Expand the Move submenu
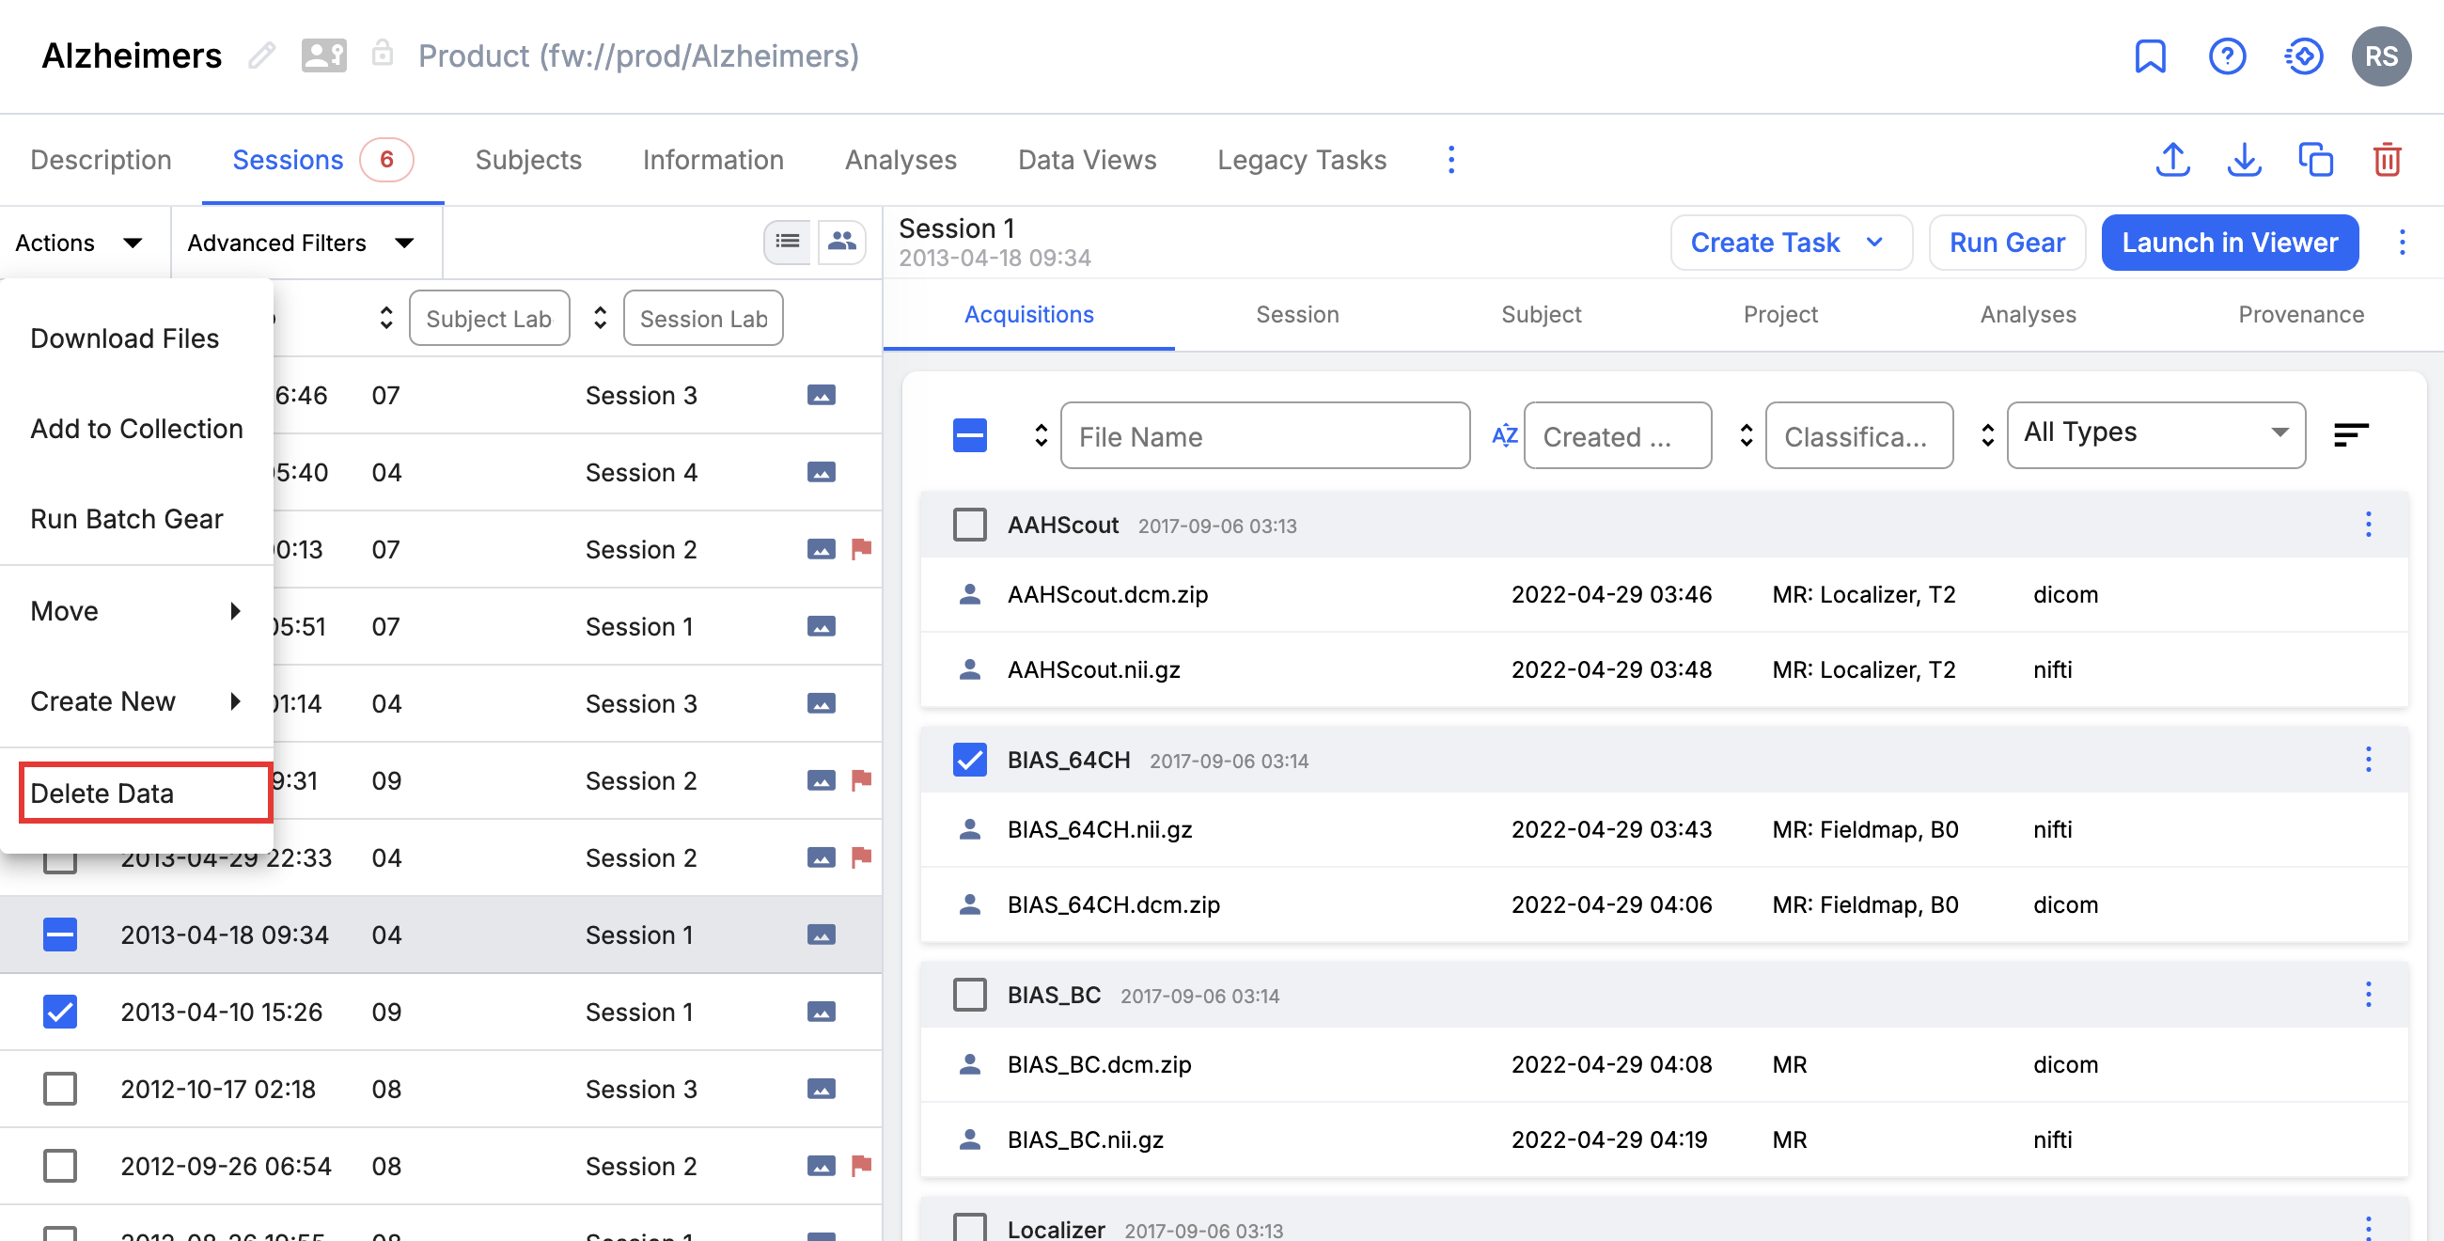Screen dimensions: 2444x1241 pyautogui.click(x=136, y=611)
